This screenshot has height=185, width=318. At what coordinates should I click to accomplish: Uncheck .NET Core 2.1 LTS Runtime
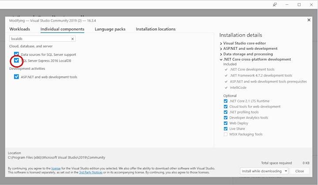226,101
